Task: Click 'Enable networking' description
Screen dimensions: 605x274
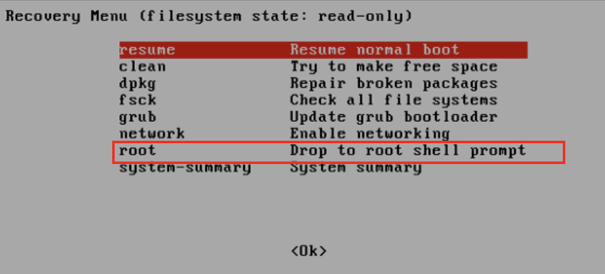Action: pos(370,133)
